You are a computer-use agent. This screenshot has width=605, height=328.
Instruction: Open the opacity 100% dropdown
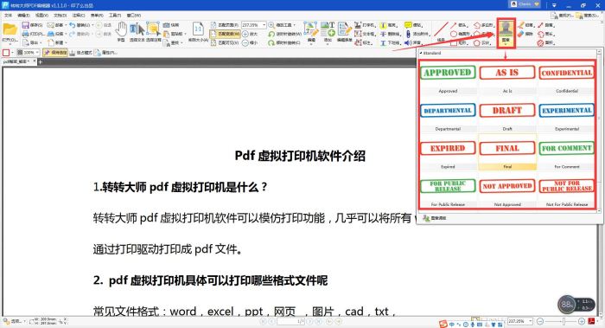[x=37, y=52]
